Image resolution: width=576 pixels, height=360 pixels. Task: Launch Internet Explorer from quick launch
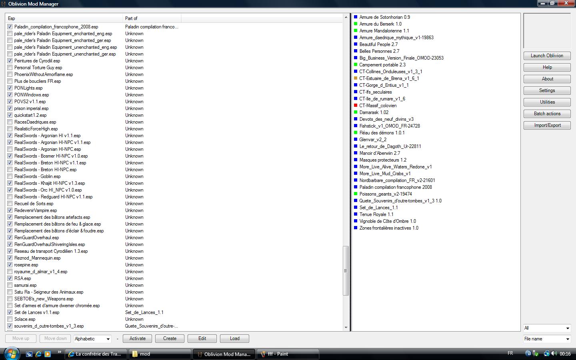pyautogui.click(x=38, y=354)
